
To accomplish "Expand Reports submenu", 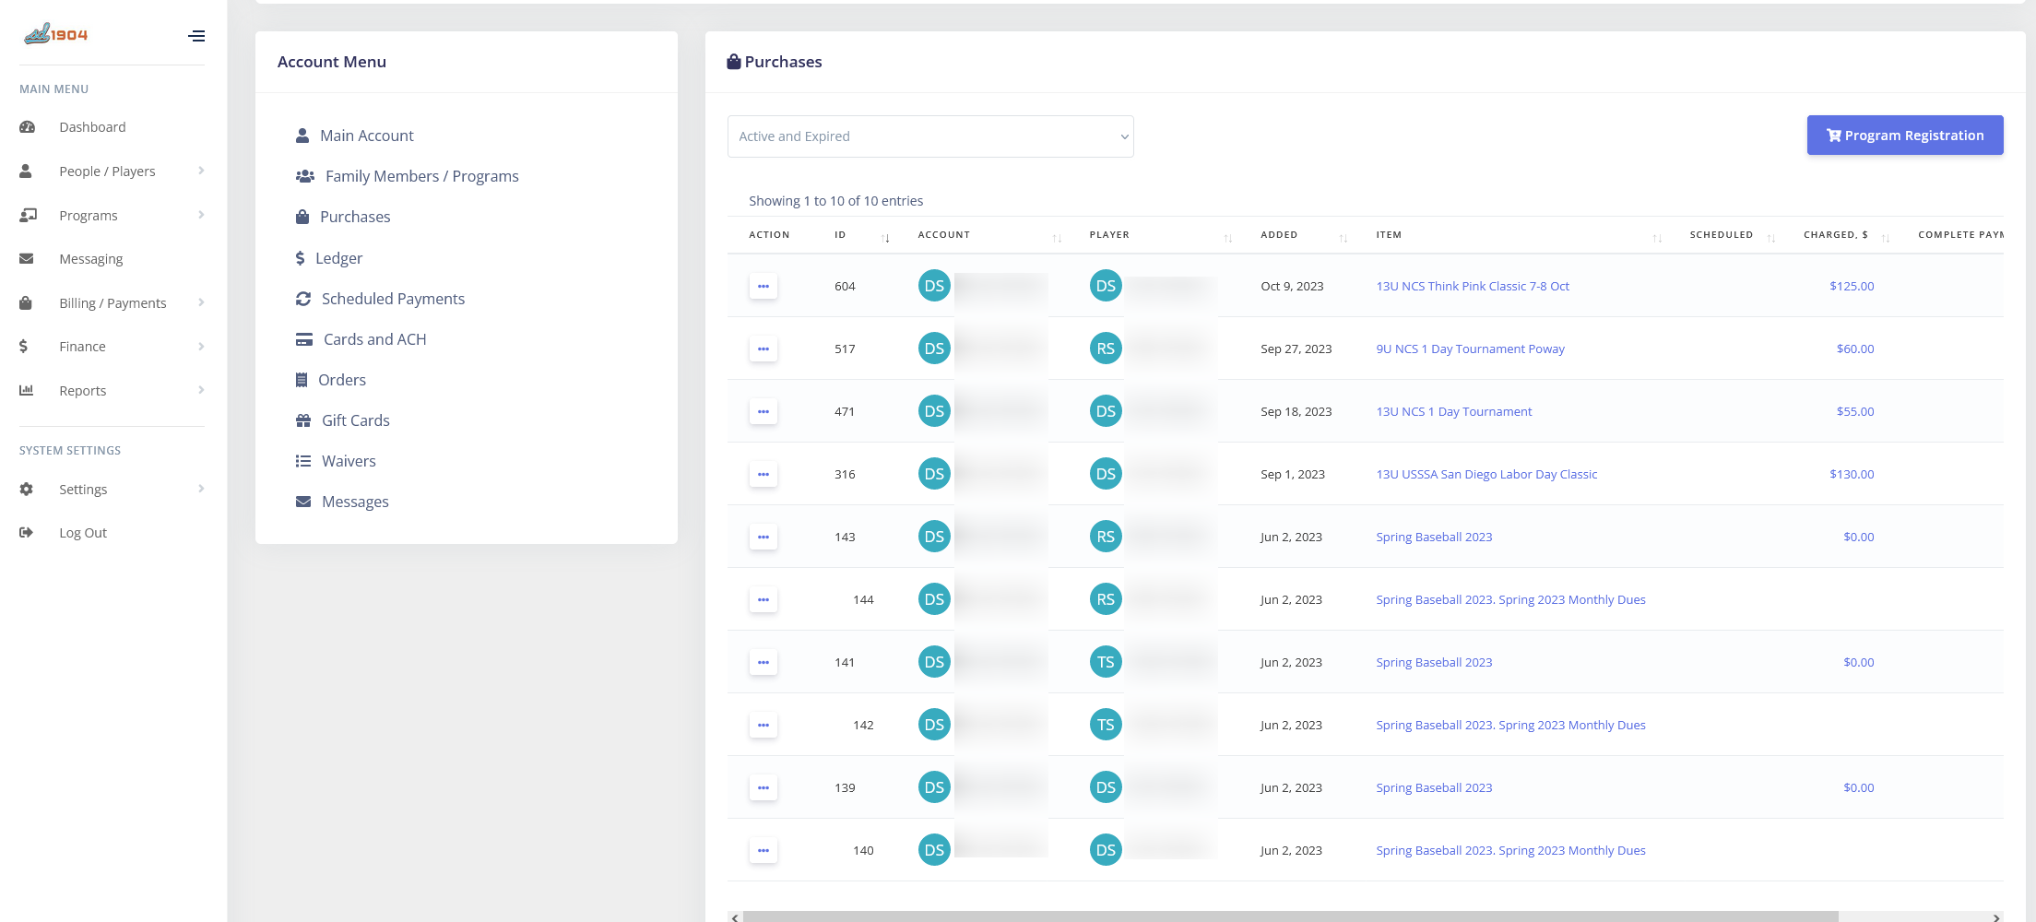I will [x=112, y=391].
